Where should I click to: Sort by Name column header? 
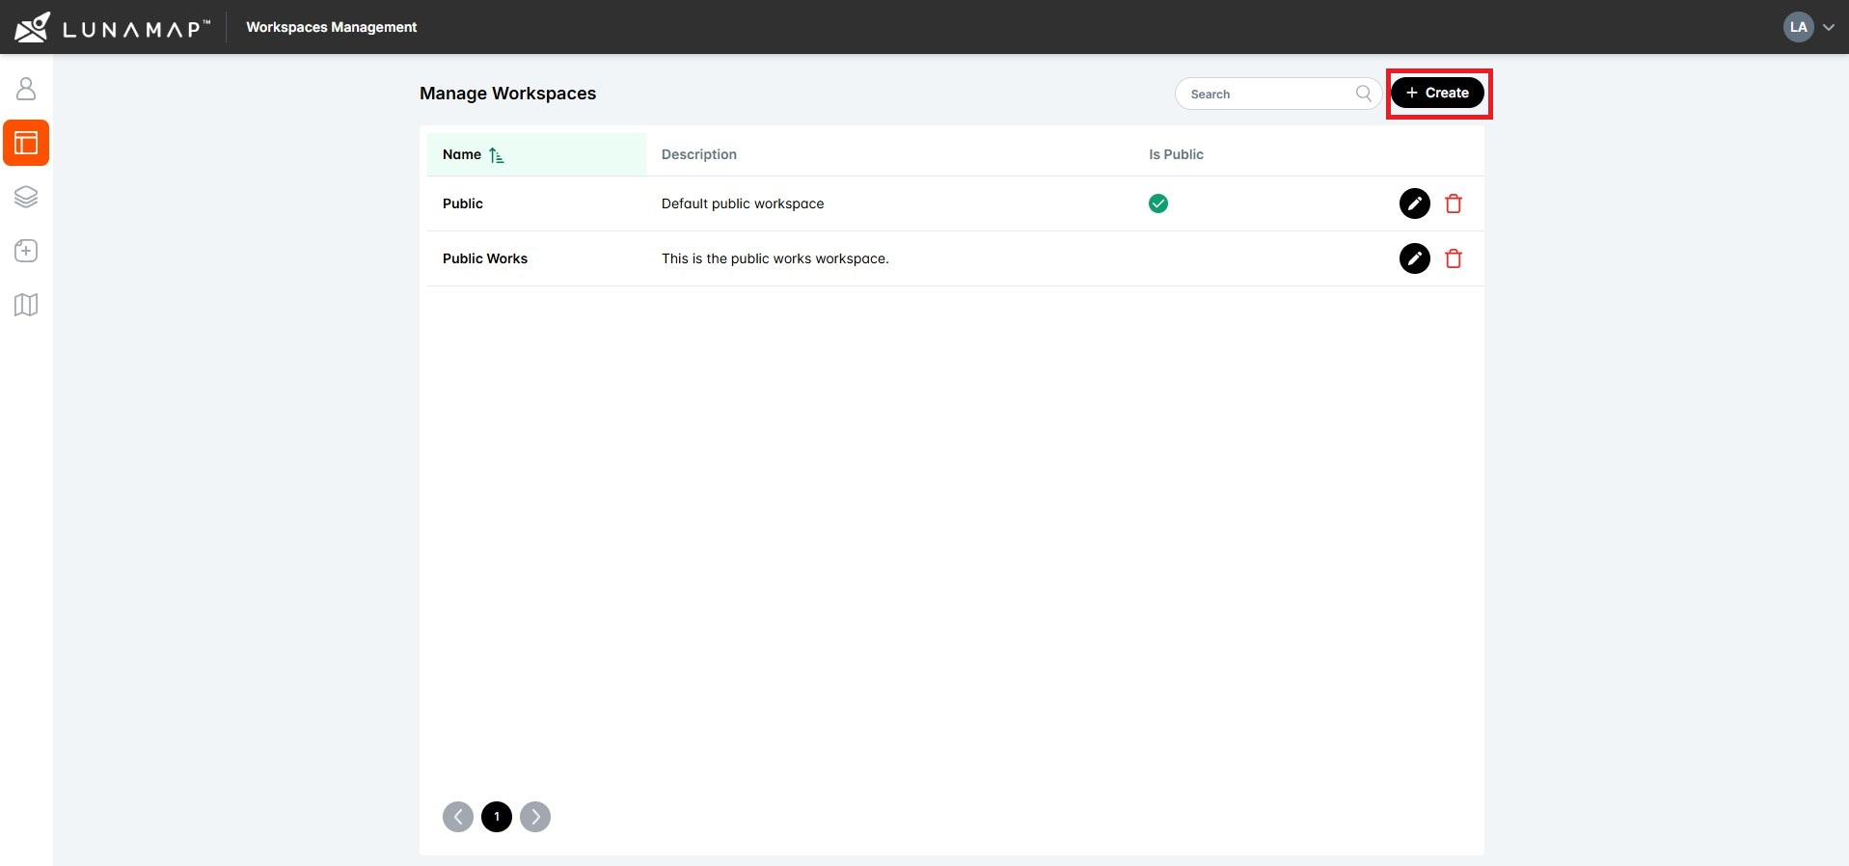click(x=536, y=154)
